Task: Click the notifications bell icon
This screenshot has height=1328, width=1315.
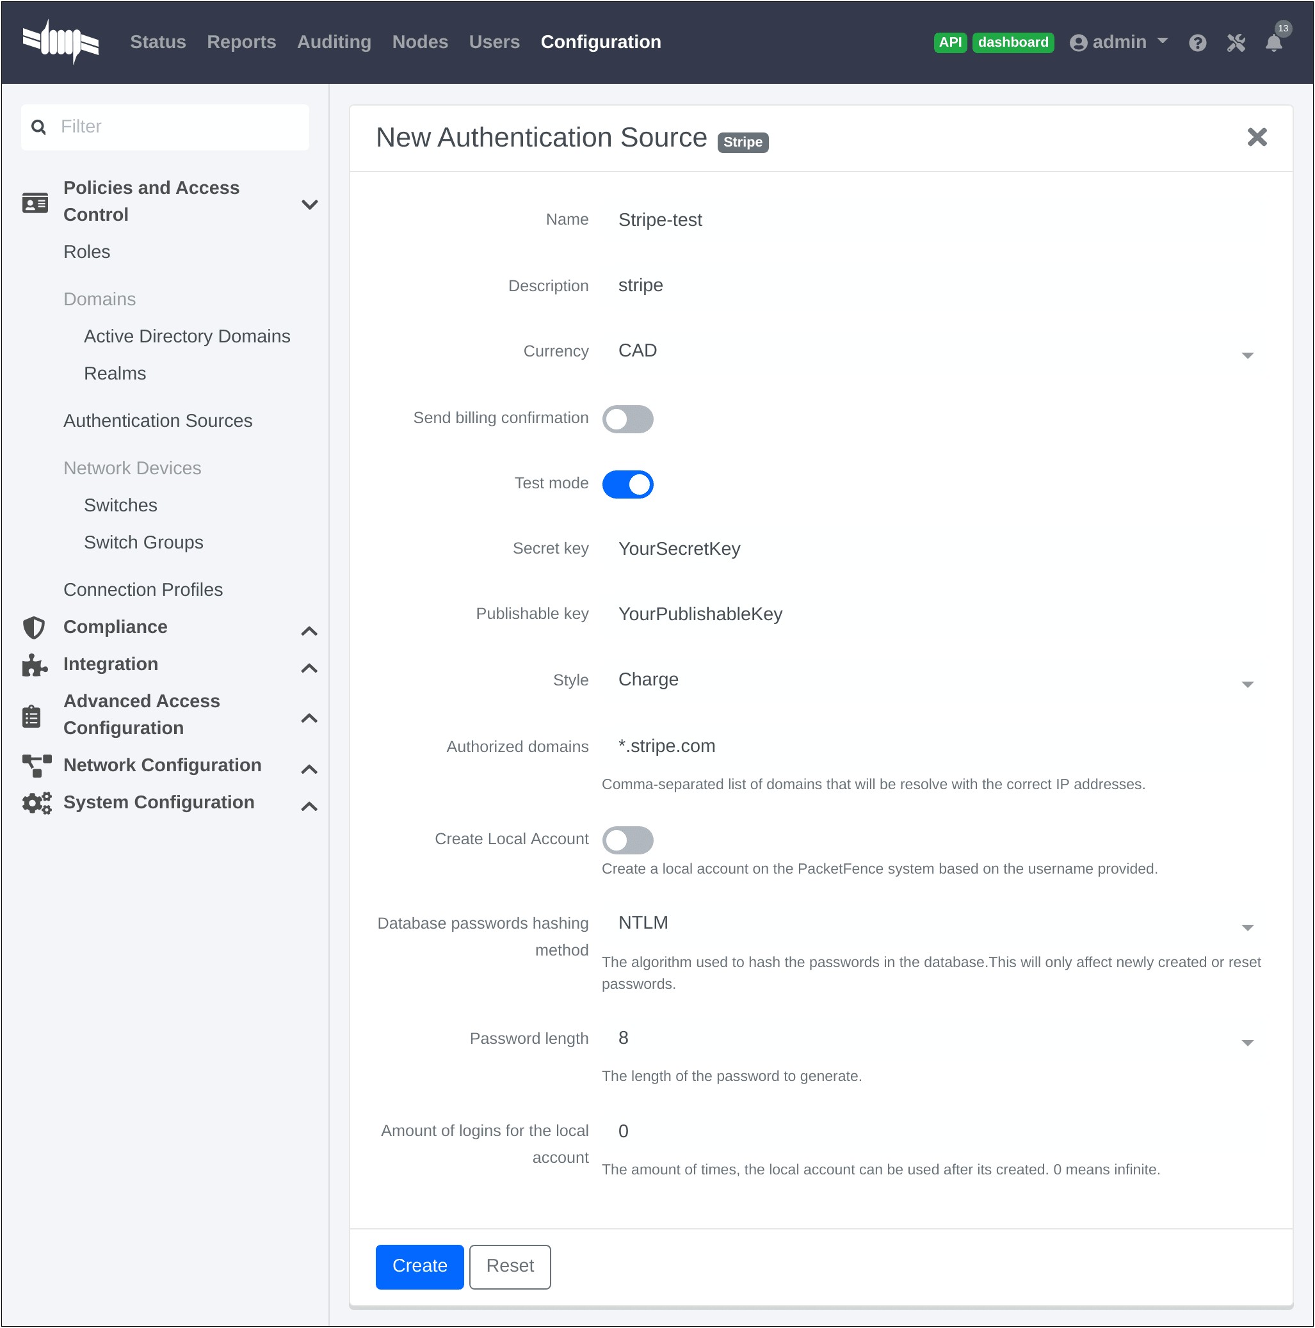Action: point(1275,42)
